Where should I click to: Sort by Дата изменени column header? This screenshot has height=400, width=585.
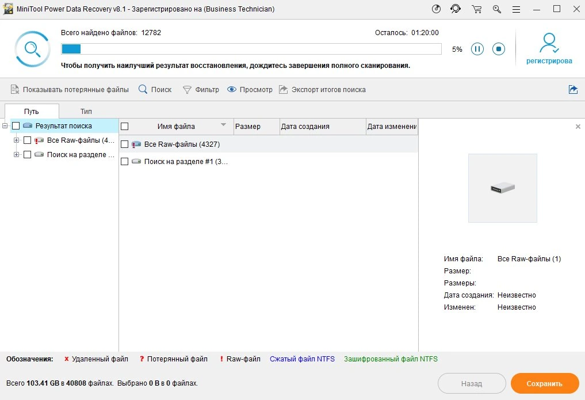tap(392, 127)
